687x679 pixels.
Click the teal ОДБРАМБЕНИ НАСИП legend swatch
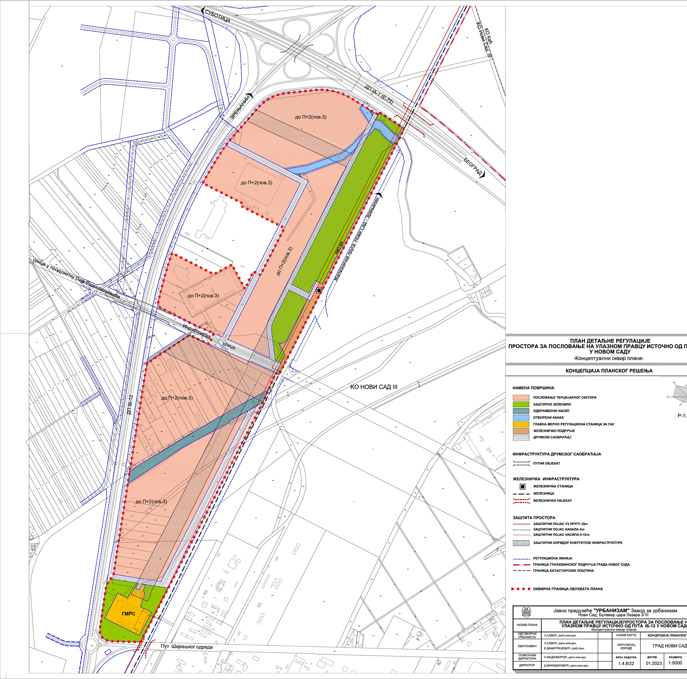521,411
